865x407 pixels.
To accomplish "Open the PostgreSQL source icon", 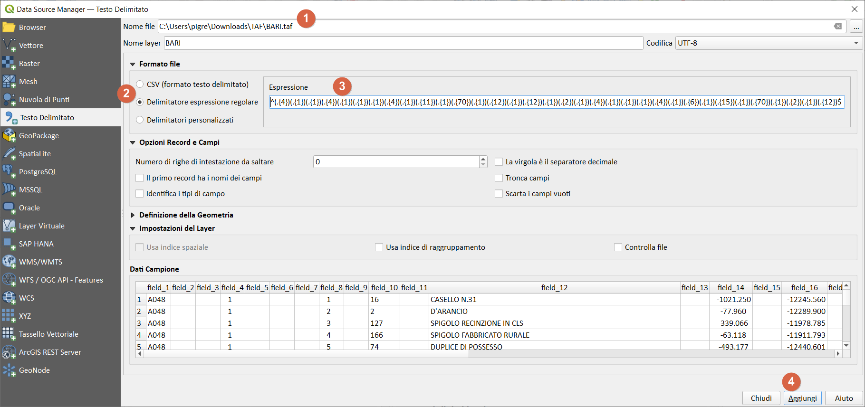I will click(x=9, y=172).
